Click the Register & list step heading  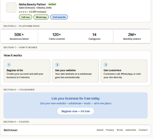pos(15,70)
